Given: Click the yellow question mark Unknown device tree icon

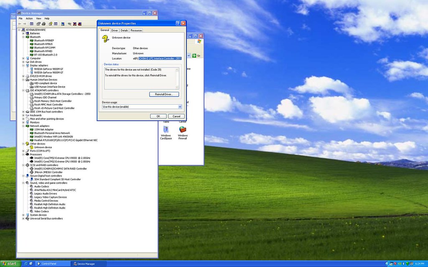Looking at the screenshot, I should pos(32,147).
